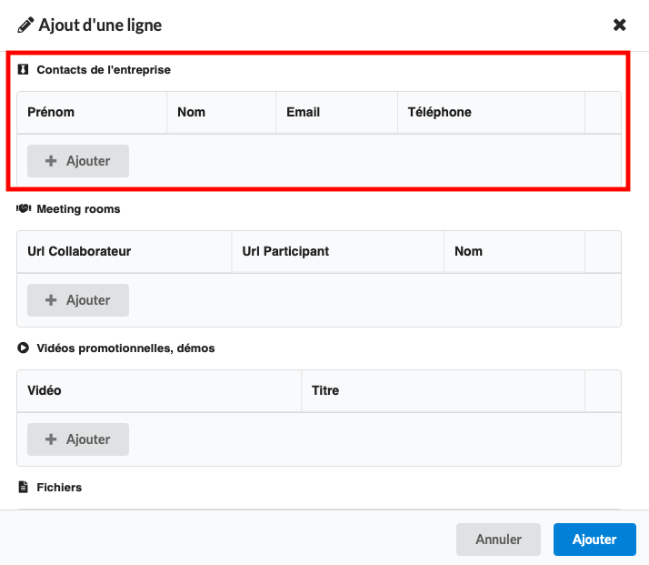Click the Nom header in Meeting rooms table
The width and height of the screenshot is (649, 565).
pyautogui.click(x=468, y=251)
